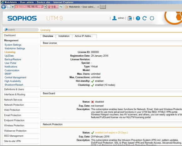Click the Base License section header

[111, 43]
